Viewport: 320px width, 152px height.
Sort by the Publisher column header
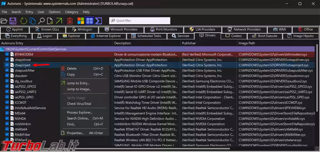point(189,43)
